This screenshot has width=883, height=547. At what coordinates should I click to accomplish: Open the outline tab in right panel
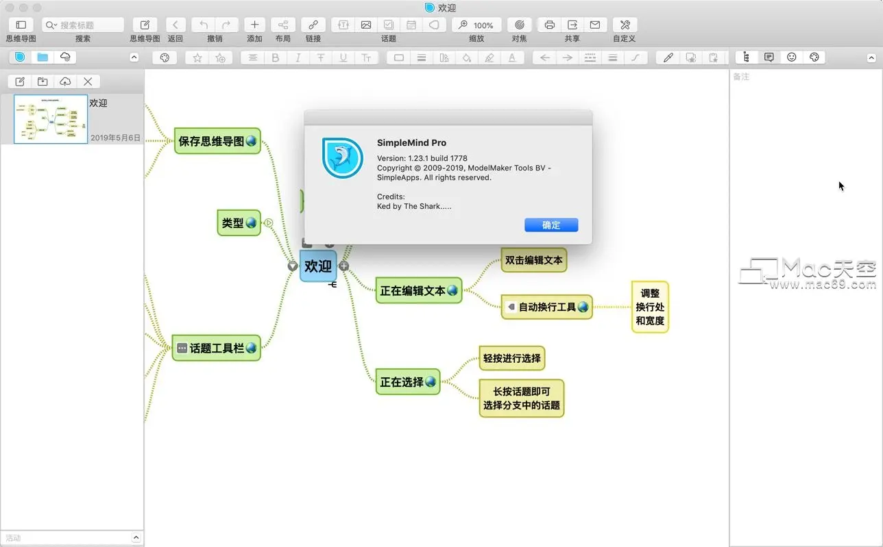pos(747,58)
